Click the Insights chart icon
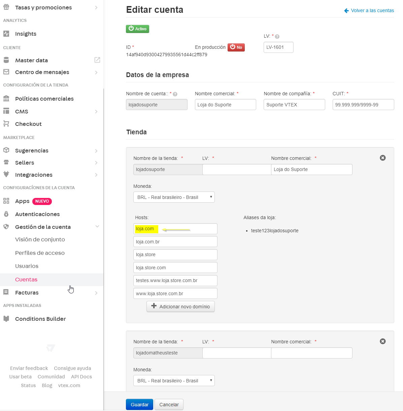Viewport: 403px width, 411px height. [6, 34]
